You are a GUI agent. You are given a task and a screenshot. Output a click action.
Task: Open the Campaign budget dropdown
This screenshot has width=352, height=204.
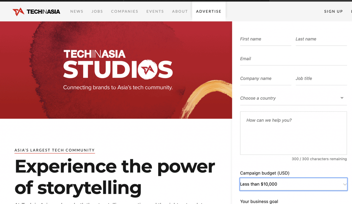pyautogui.click(x=294, y=184)
